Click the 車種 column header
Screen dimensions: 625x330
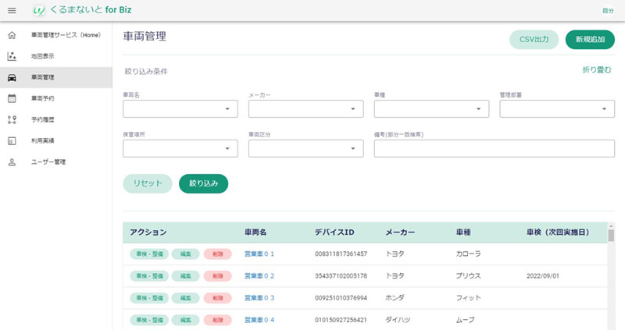pyautogui.click(x=463, y=232)
